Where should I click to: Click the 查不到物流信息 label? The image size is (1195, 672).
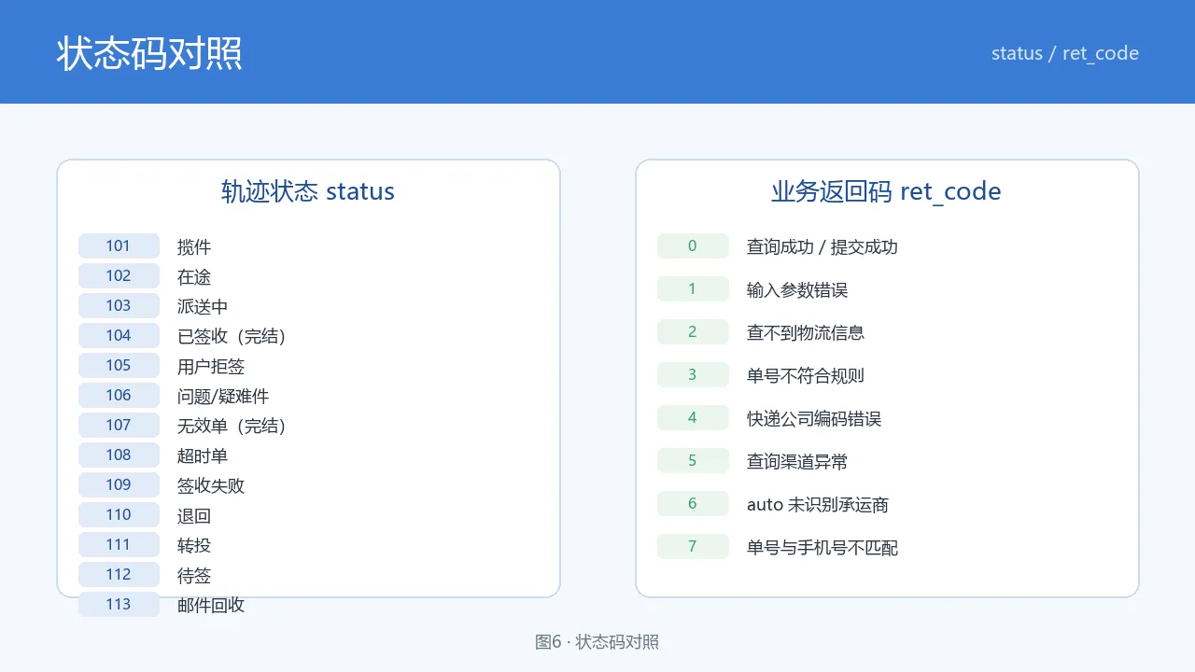pyautogui.click(x=806, y=333)
